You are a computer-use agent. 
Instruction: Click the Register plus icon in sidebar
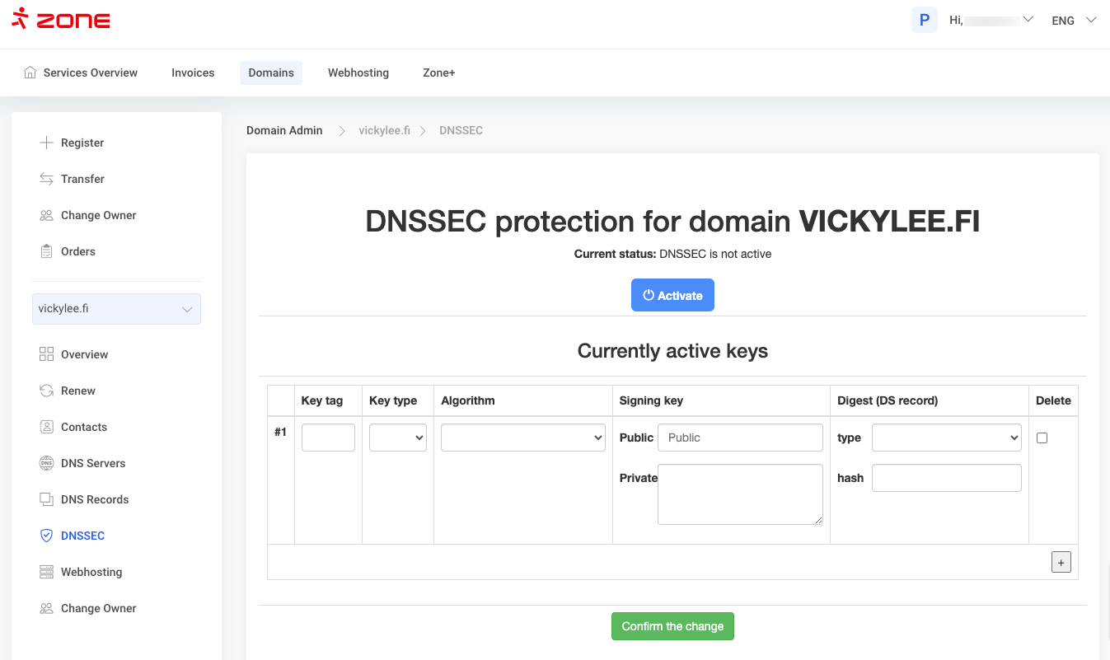click(x=46, y=143)
